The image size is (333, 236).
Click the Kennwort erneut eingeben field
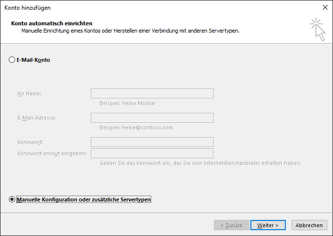coord(152,153)
